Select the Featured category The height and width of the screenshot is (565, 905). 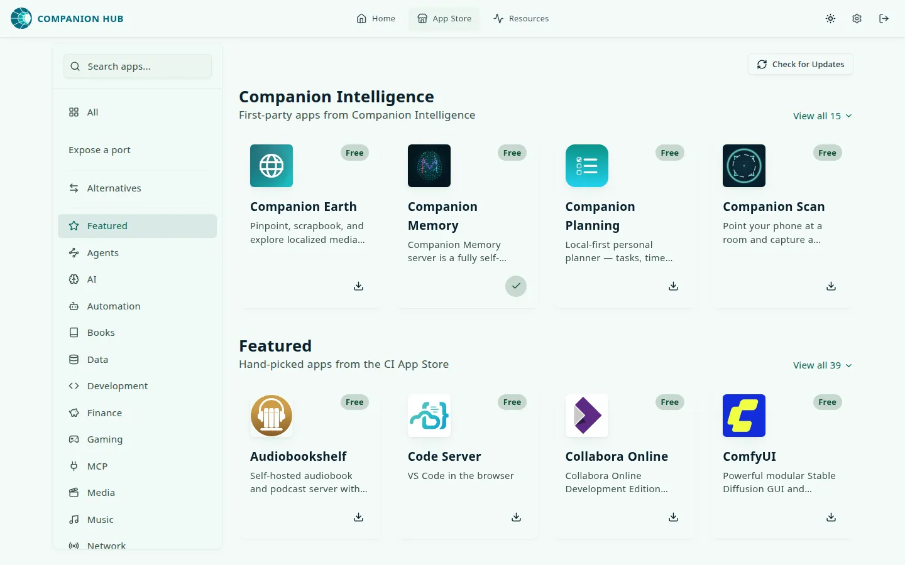point(137,226)
